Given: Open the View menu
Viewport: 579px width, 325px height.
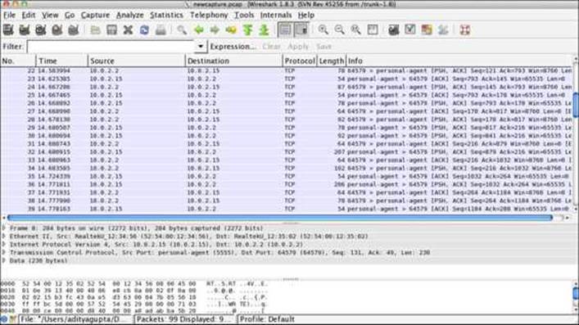Looking at the screenshot, I should pyautogui.click(x=50, y=15).
